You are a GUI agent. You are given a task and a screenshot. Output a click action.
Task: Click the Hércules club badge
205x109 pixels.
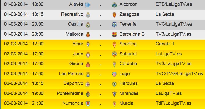(114, 84)
